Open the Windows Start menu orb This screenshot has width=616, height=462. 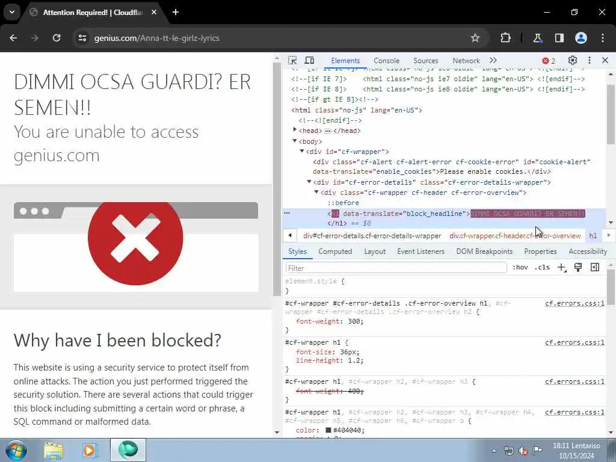click(x=16, y=450)
